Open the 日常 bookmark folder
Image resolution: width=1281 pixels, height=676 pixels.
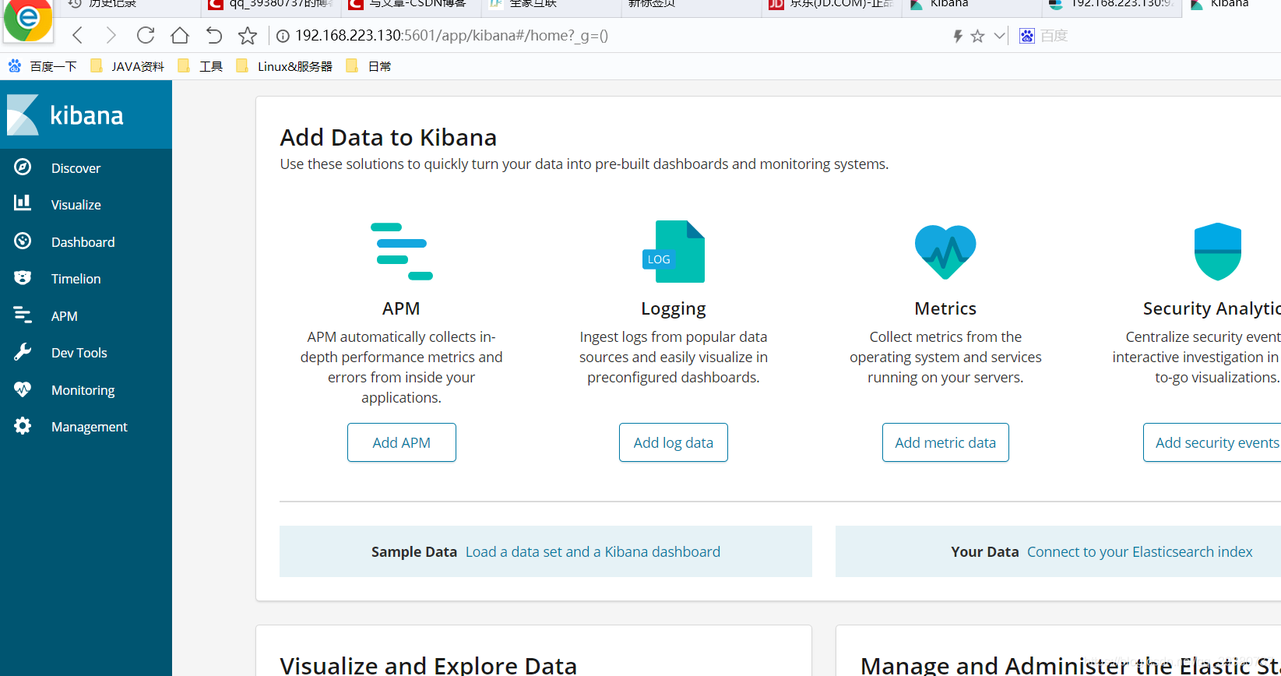tap(369, 66)
